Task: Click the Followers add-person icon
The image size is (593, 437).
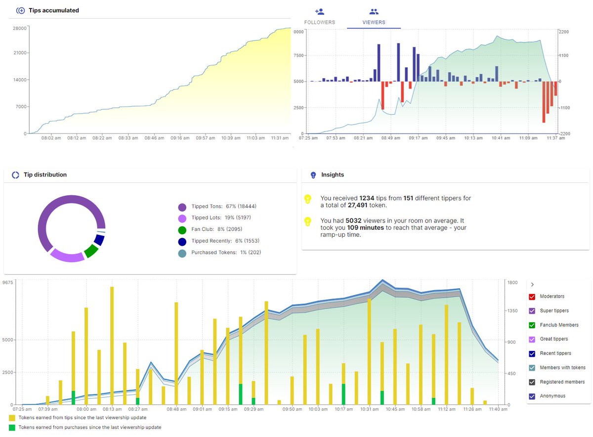Action: (x=319, y=11)
